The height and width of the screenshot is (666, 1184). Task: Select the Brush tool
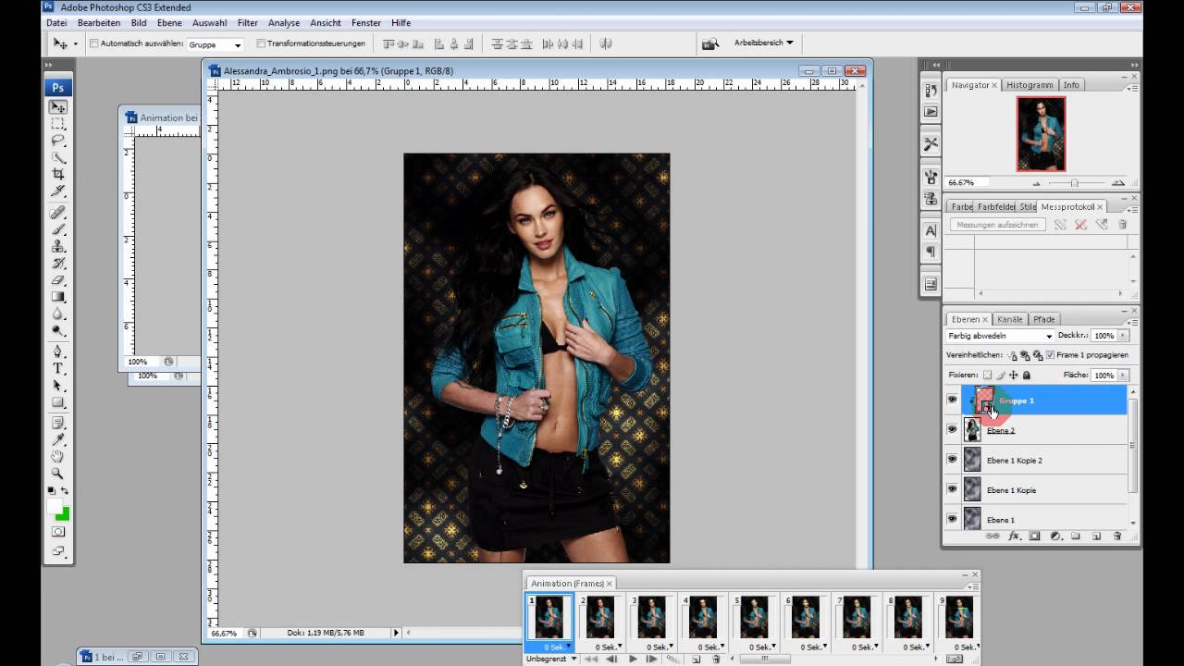pos(58,229)
